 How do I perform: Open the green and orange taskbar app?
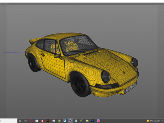pos(81,121)
